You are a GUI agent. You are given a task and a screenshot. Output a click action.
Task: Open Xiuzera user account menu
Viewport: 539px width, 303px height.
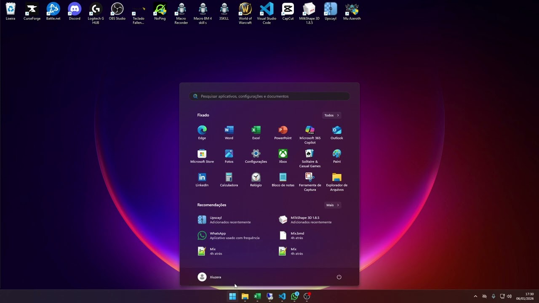point(210,277)
